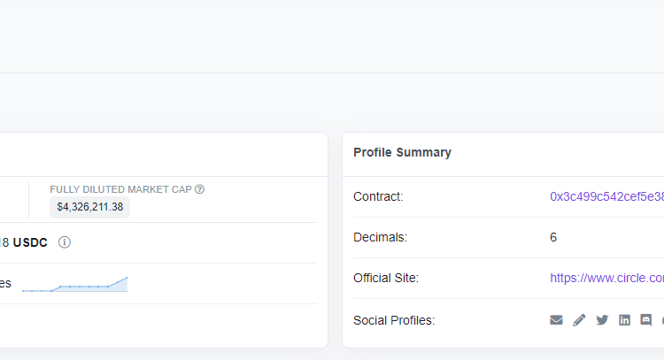Screen dimensions: 664x360
Task: Click the Decimals label
Action: pos(381,237)
